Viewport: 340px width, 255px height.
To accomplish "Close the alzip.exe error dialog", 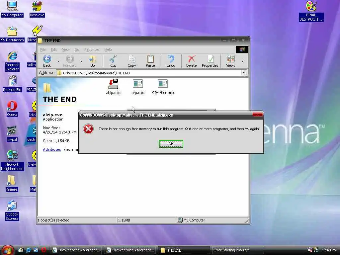I will pyautogui.click(x=257, y=115).
